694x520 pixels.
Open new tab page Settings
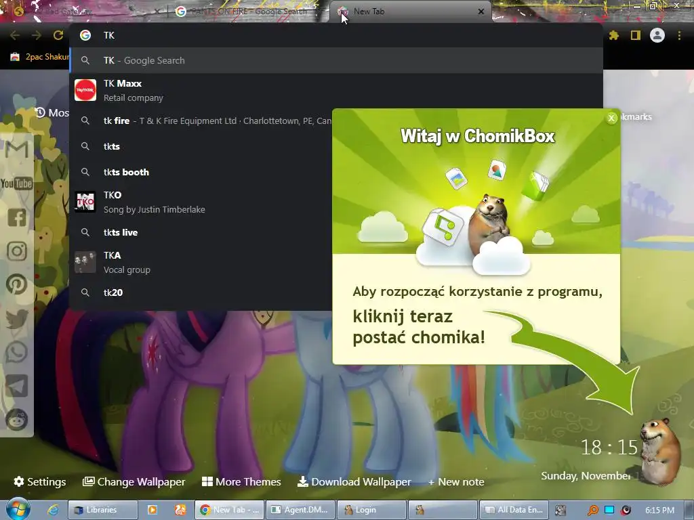pos(40,481)
